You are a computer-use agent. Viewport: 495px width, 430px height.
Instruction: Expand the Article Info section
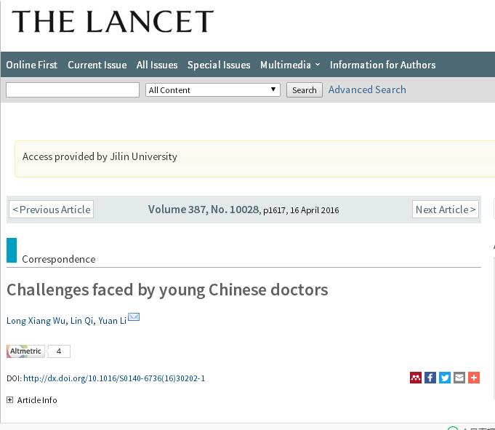[10, 400]
